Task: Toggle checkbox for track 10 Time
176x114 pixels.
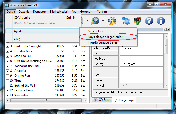Action: 7,81
